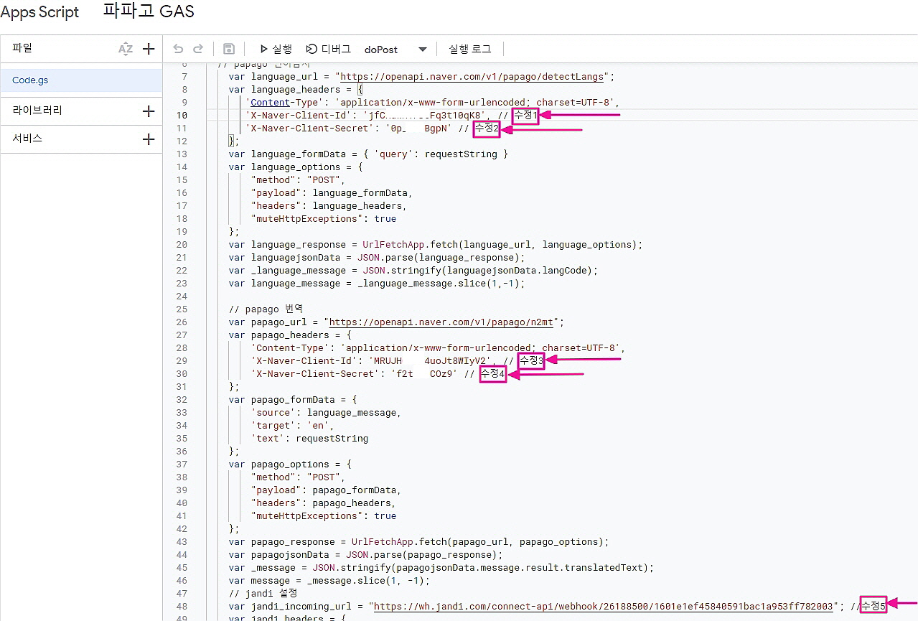Sort files with the AZ icon
918x621 pixels.
pos(126,49)
